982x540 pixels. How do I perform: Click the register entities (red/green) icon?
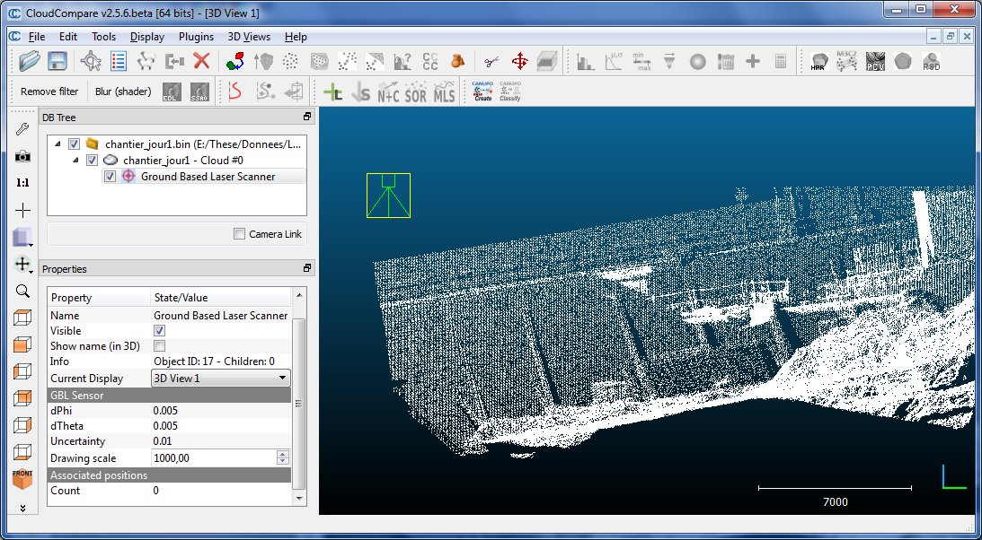pyautogui.click(x=235, y=61)
